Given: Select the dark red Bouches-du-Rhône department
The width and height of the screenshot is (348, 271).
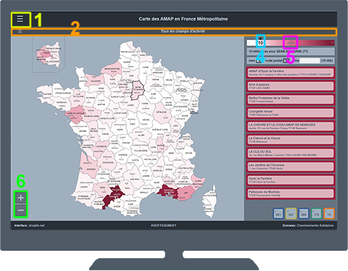Looking at the screenshot, I should (x=167, y=191).
